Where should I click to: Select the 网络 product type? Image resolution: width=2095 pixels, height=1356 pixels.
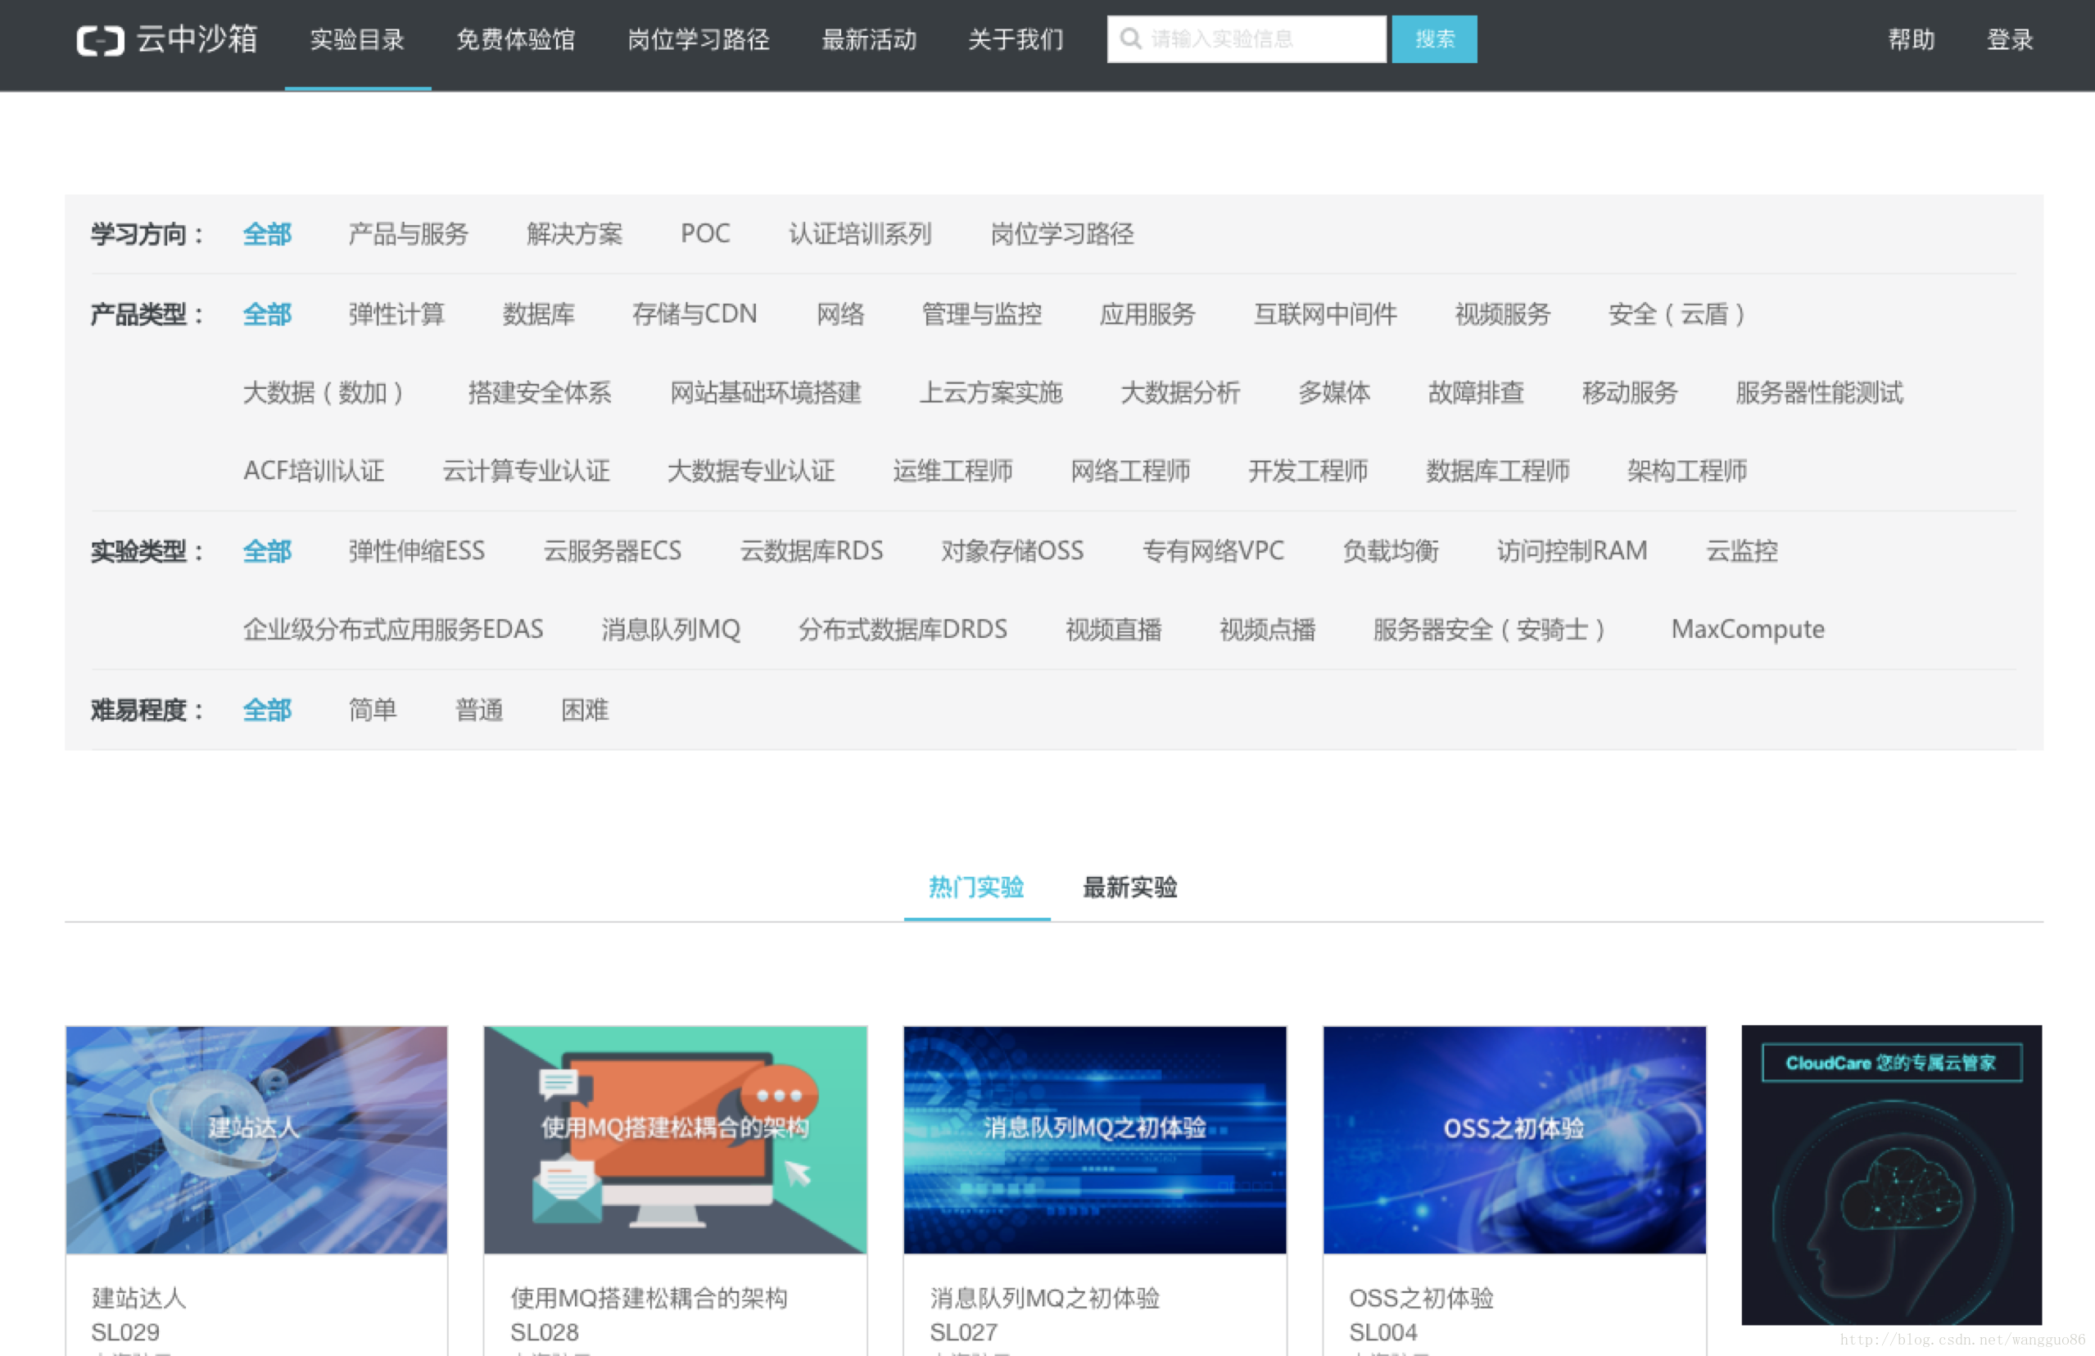click(840, 314)
